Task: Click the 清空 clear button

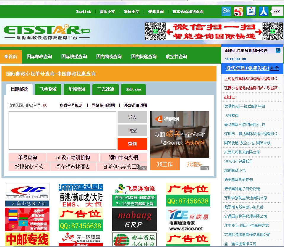Action: pos(132,130)
